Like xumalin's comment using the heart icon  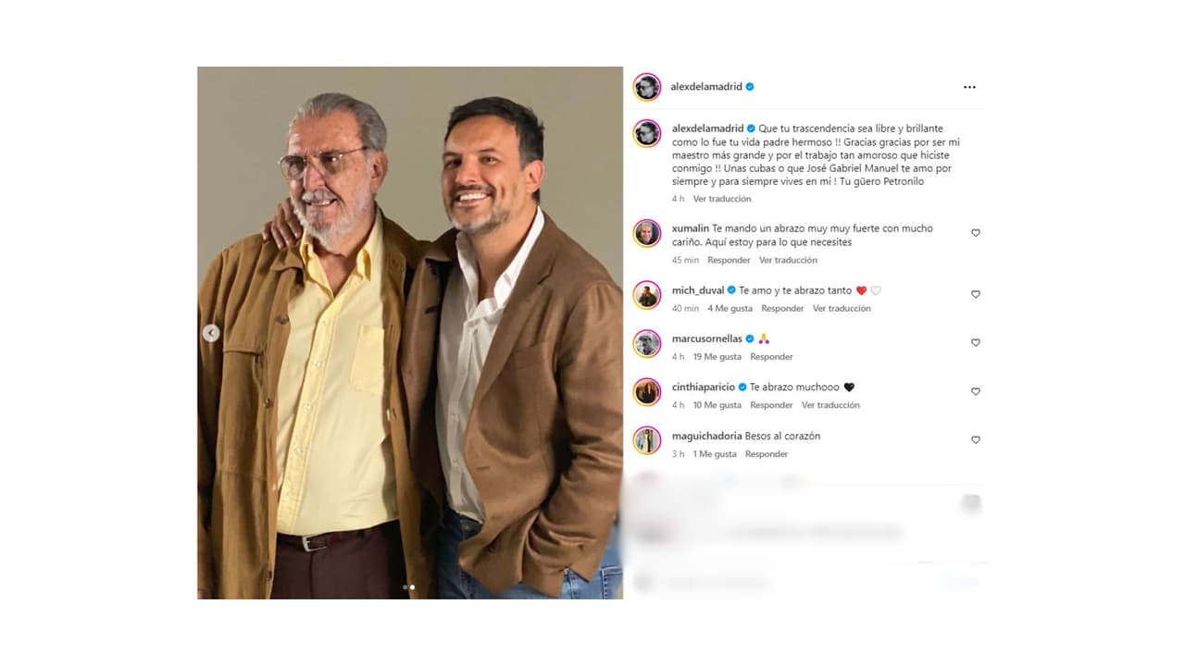click(x=975, y=233)
